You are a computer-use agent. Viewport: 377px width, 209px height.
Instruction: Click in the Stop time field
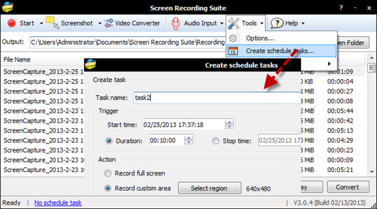[279, 140]
